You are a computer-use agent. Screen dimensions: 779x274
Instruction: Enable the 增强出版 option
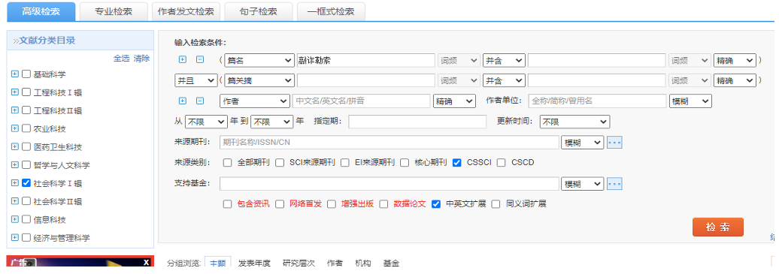pyautogui.click(x=332, y=204)
